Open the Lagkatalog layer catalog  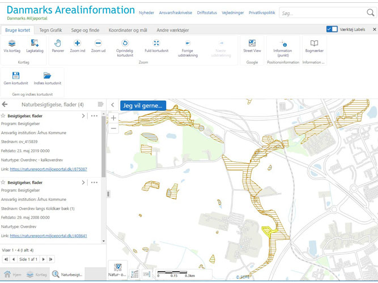pos(35,44)
